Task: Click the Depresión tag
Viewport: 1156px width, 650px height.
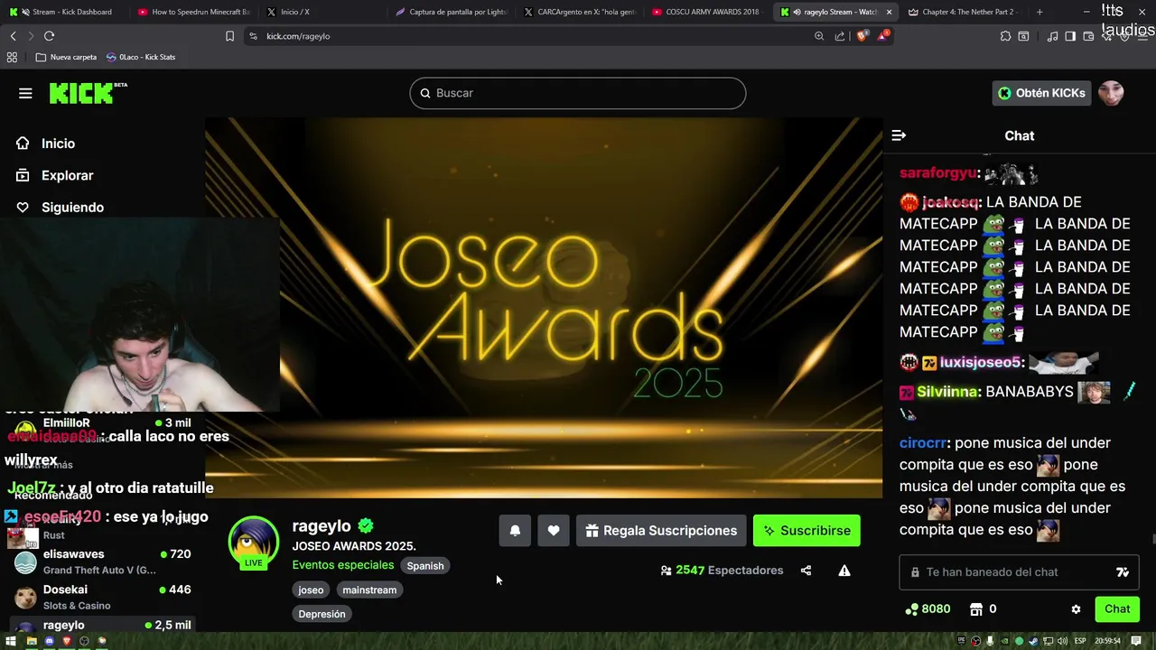Action: (322, 614)
